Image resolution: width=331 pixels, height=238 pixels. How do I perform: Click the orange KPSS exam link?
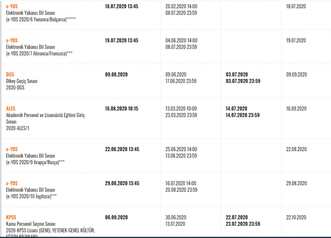pos(11,217)
